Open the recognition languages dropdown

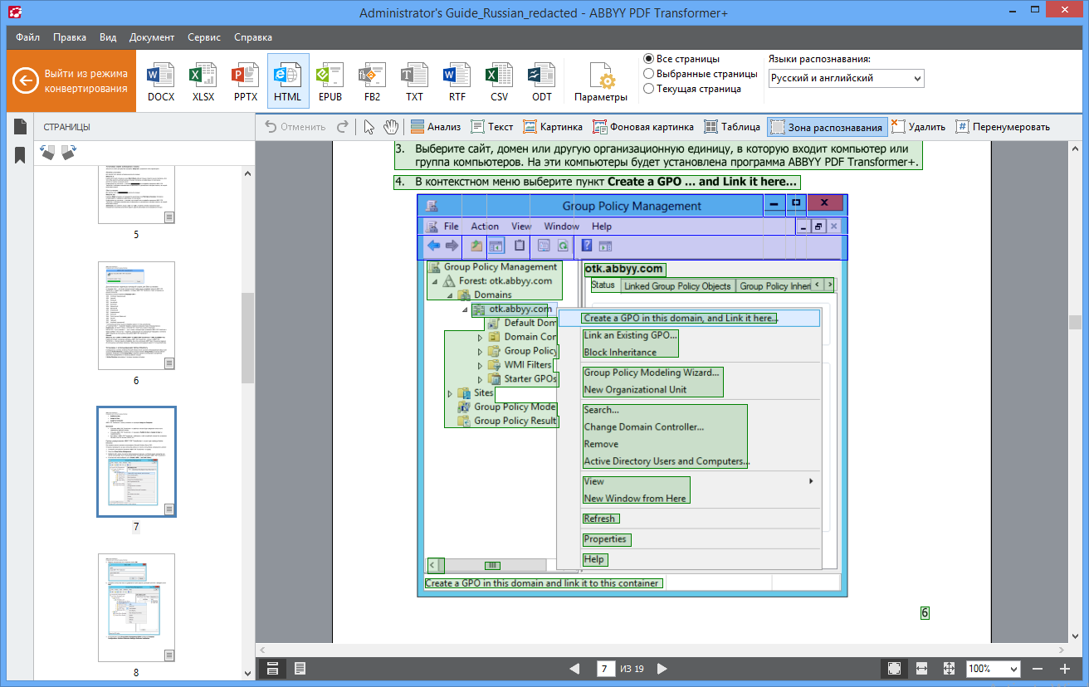pyautogui.click(x=845, y=78)
